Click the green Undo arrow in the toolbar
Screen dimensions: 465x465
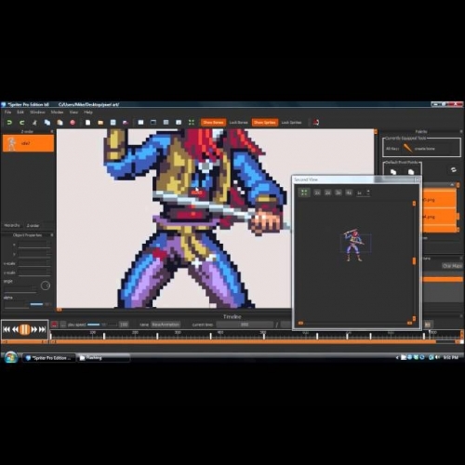point(9,123)
